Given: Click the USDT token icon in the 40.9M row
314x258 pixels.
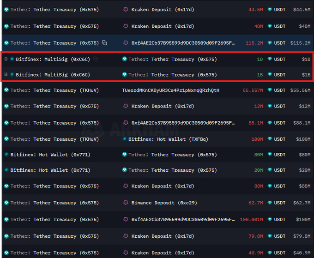Looking at the screenshot, I should (270, 253).
